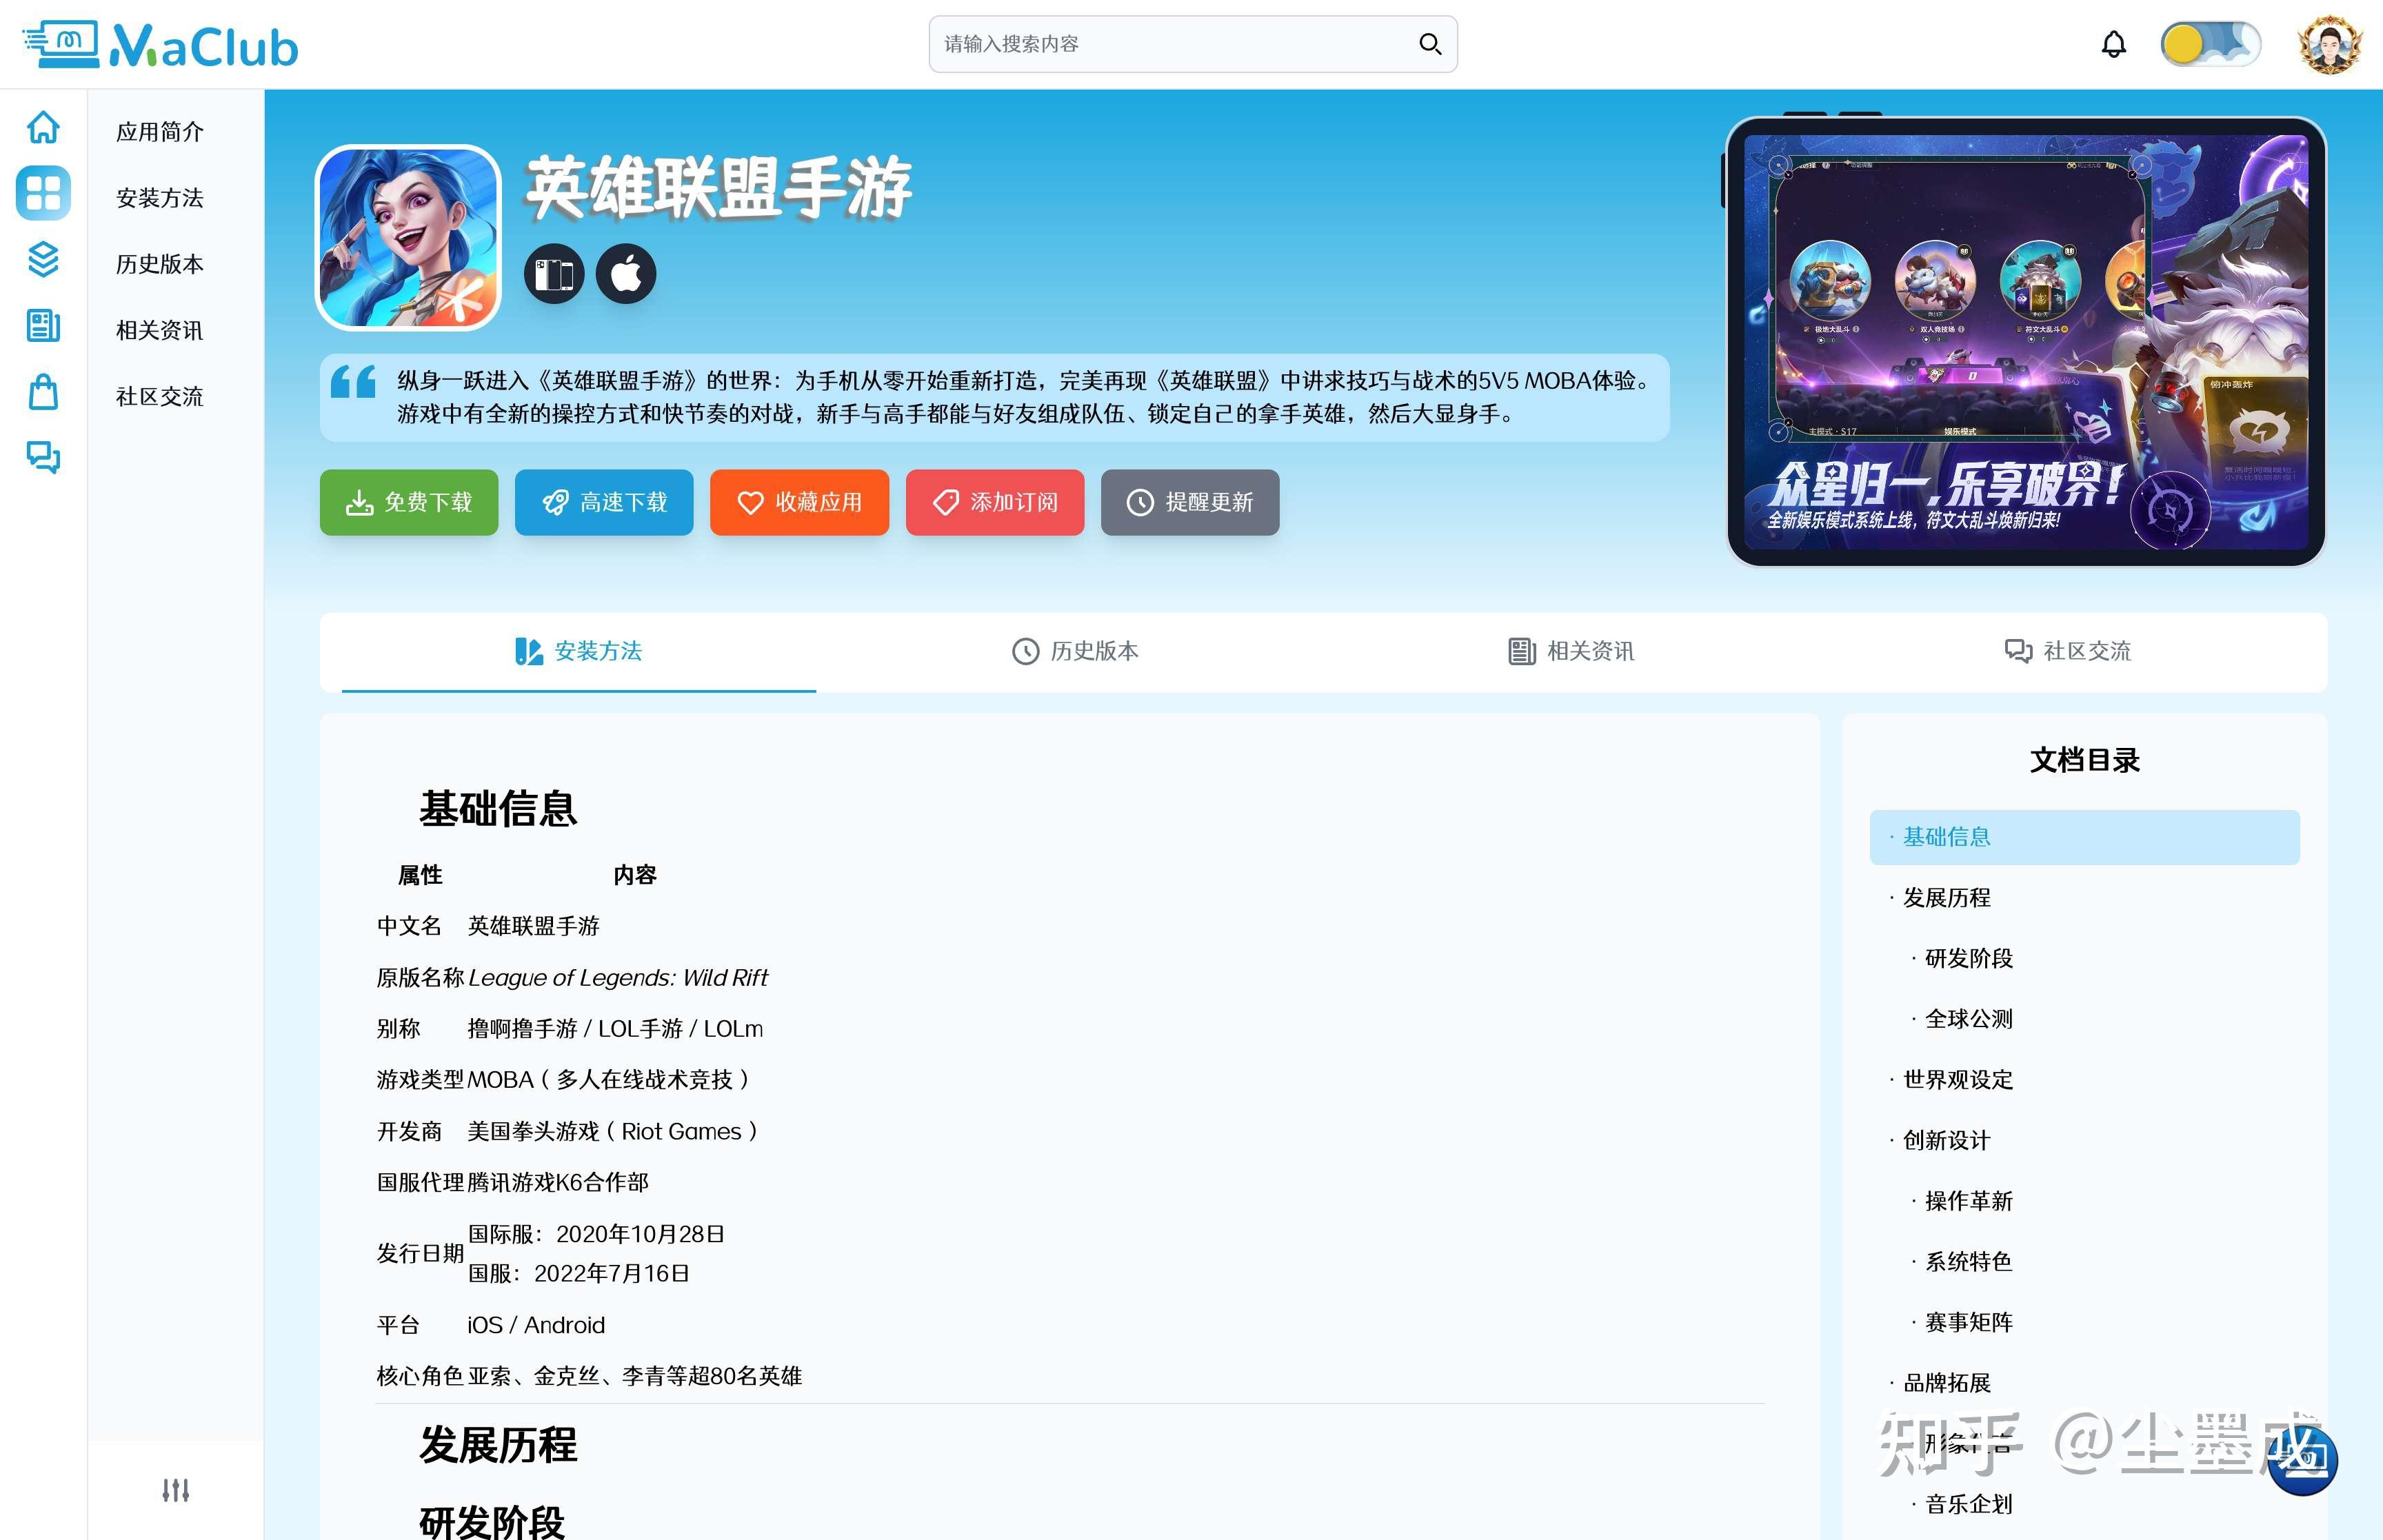
Task: Open news via the newspaper icon
Action: coord(42,326)
